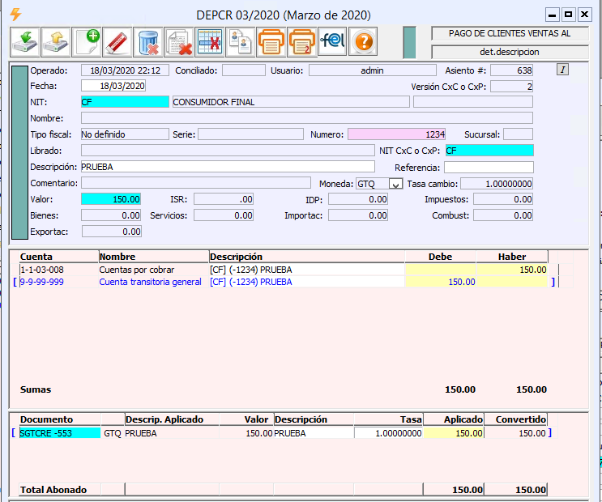The height and width of the screenshot is (502, 602).
Task: Click the small I button near Asiento
Action: [x=563, y=70]
